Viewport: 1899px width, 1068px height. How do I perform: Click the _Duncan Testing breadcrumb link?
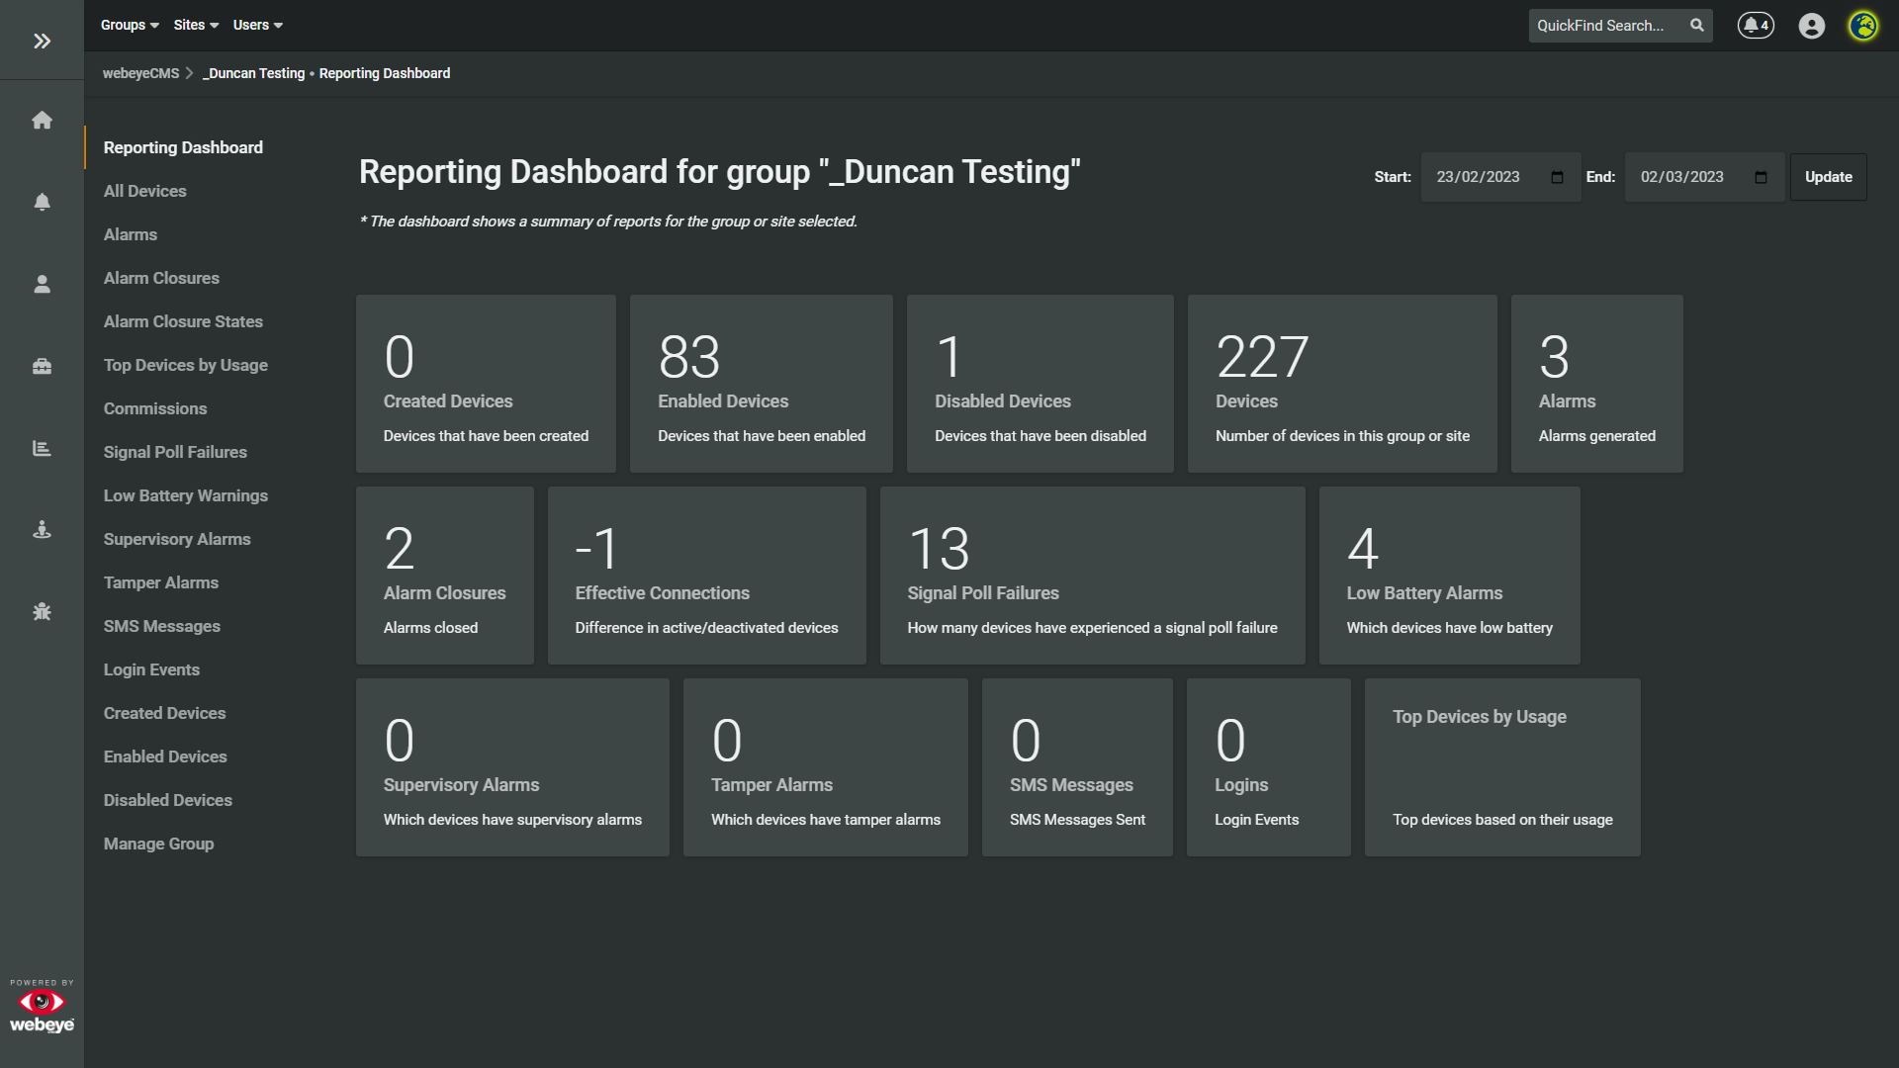255,73
